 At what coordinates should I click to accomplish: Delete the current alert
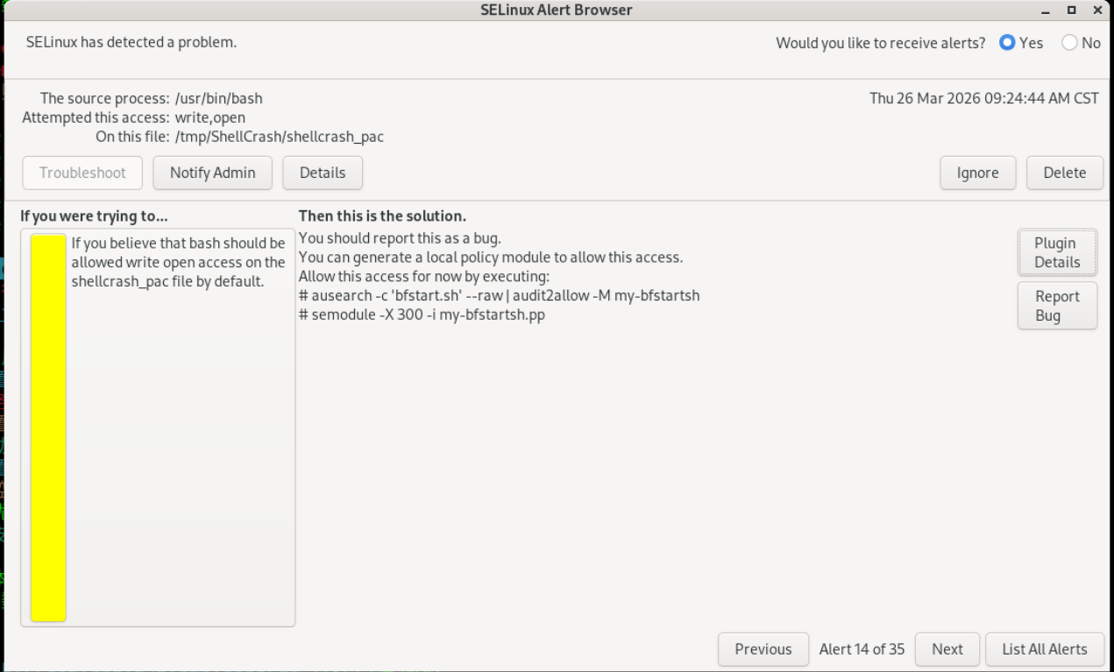tap(1064, 173)
